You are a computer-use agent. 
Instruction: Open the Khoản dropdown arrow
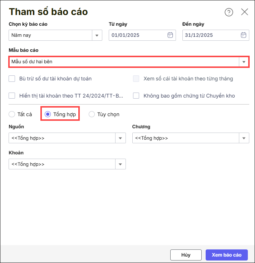tap(120, 164)
